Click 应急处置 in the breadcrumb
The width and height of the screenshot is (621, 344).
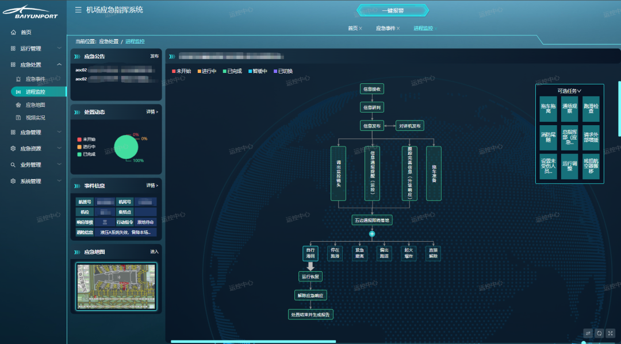click(x=109, y=41)
